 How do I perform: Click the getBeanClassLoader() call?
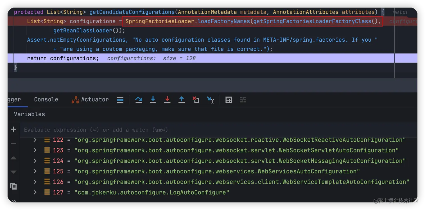[x=88, y=31]
